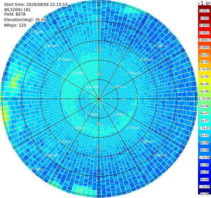Click the NRays: 120 label
The image size is (211, 198).
point(15,25)
